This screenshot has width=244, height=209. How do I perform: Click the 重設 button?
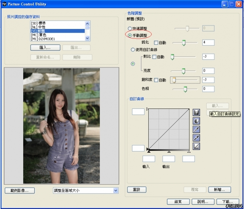[x=136, y=190]
